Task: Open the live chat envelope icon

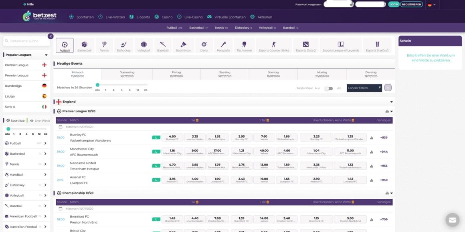Action: (x=452, y=220)
